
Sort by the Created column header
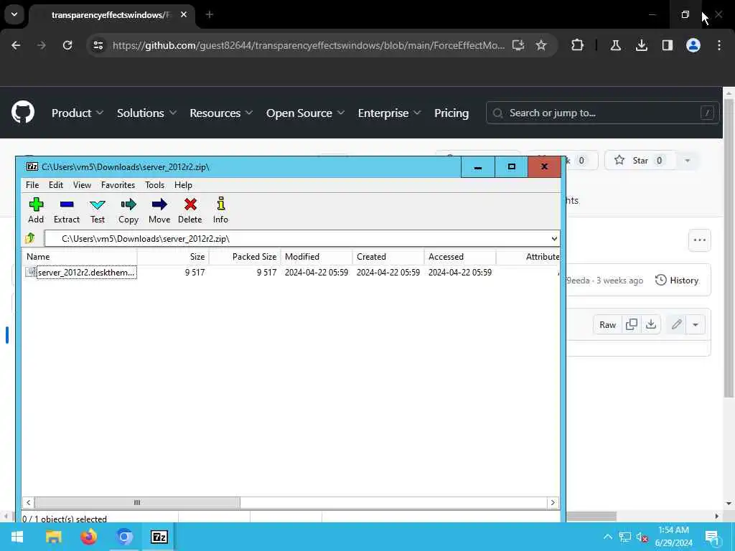point(388,257)
